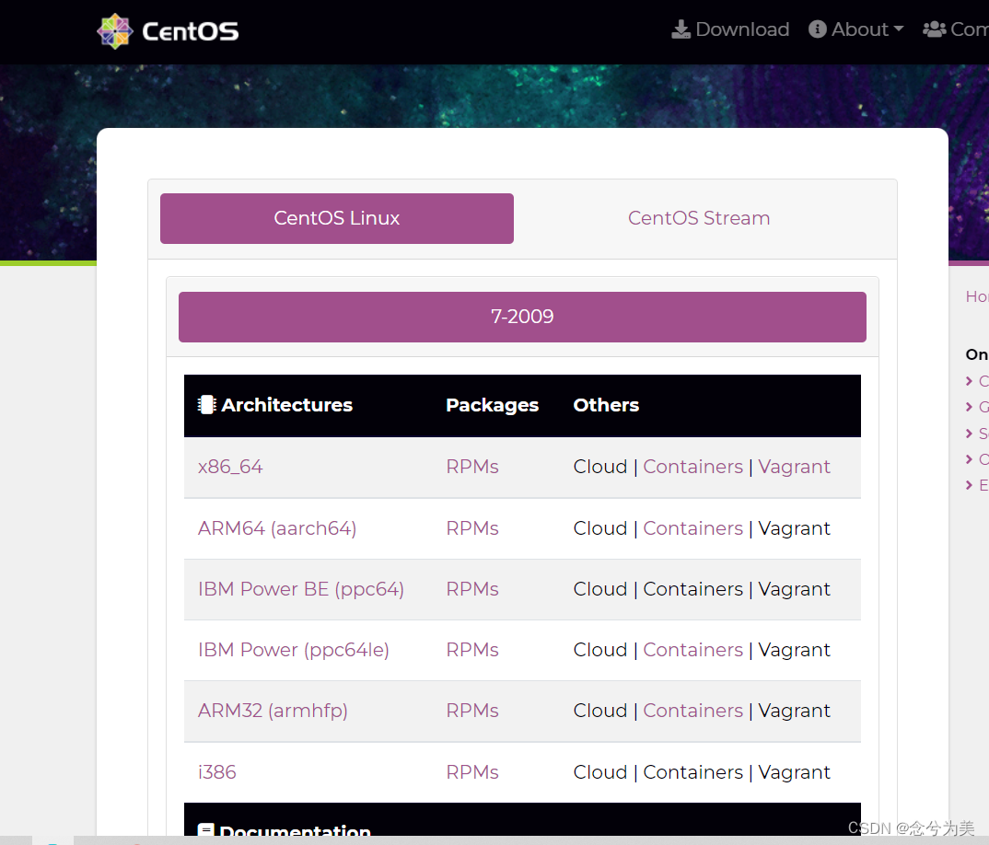
Task: Expand the 7-2009 release section
Action: [522, 316]
